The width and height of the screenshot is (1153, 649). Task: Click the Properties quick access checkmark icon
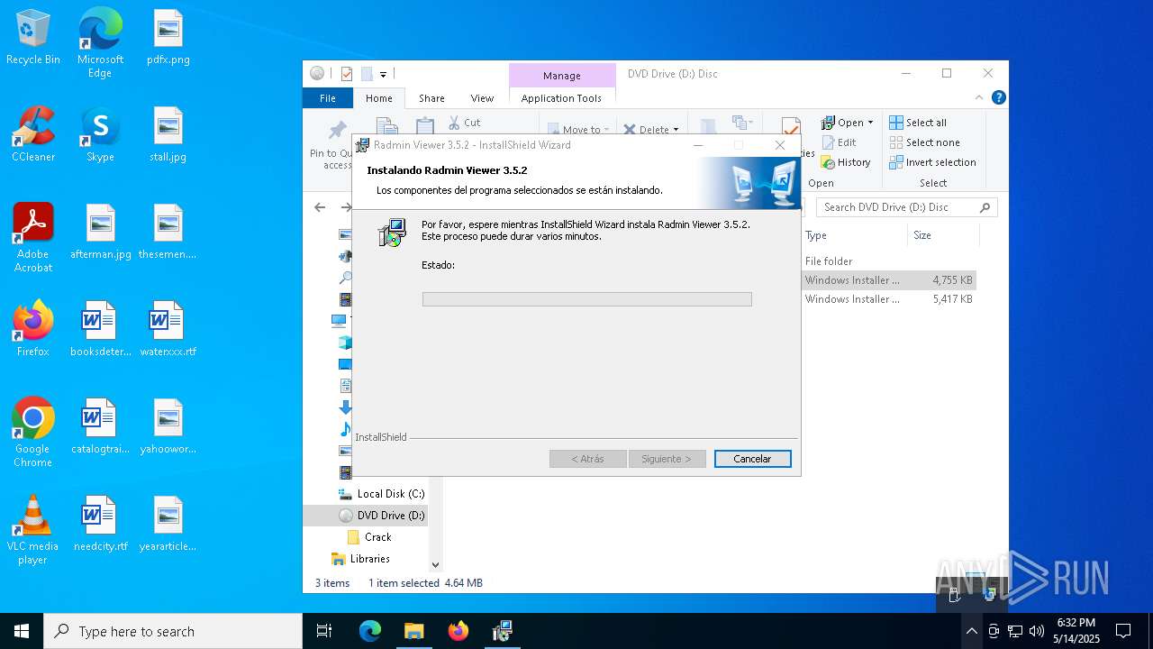coord(347,74)
